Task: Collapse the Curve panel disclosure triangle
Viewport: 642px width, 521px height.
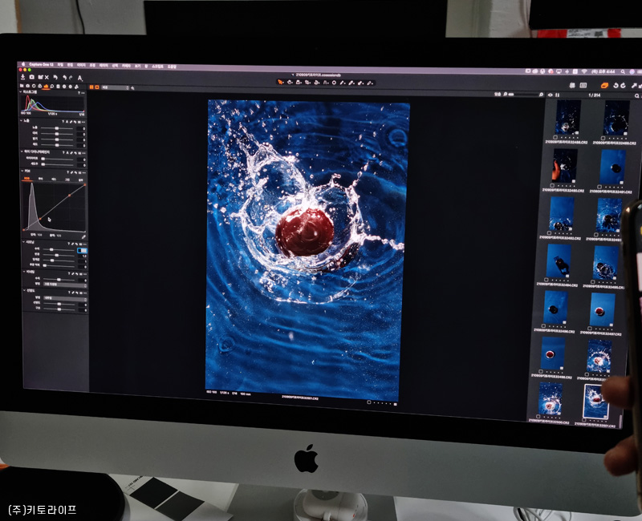Action: (x=22, y=172)
